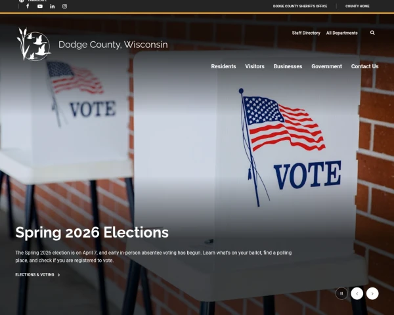
Task: Go to County Home link
Action: click(x=357, y=6)
